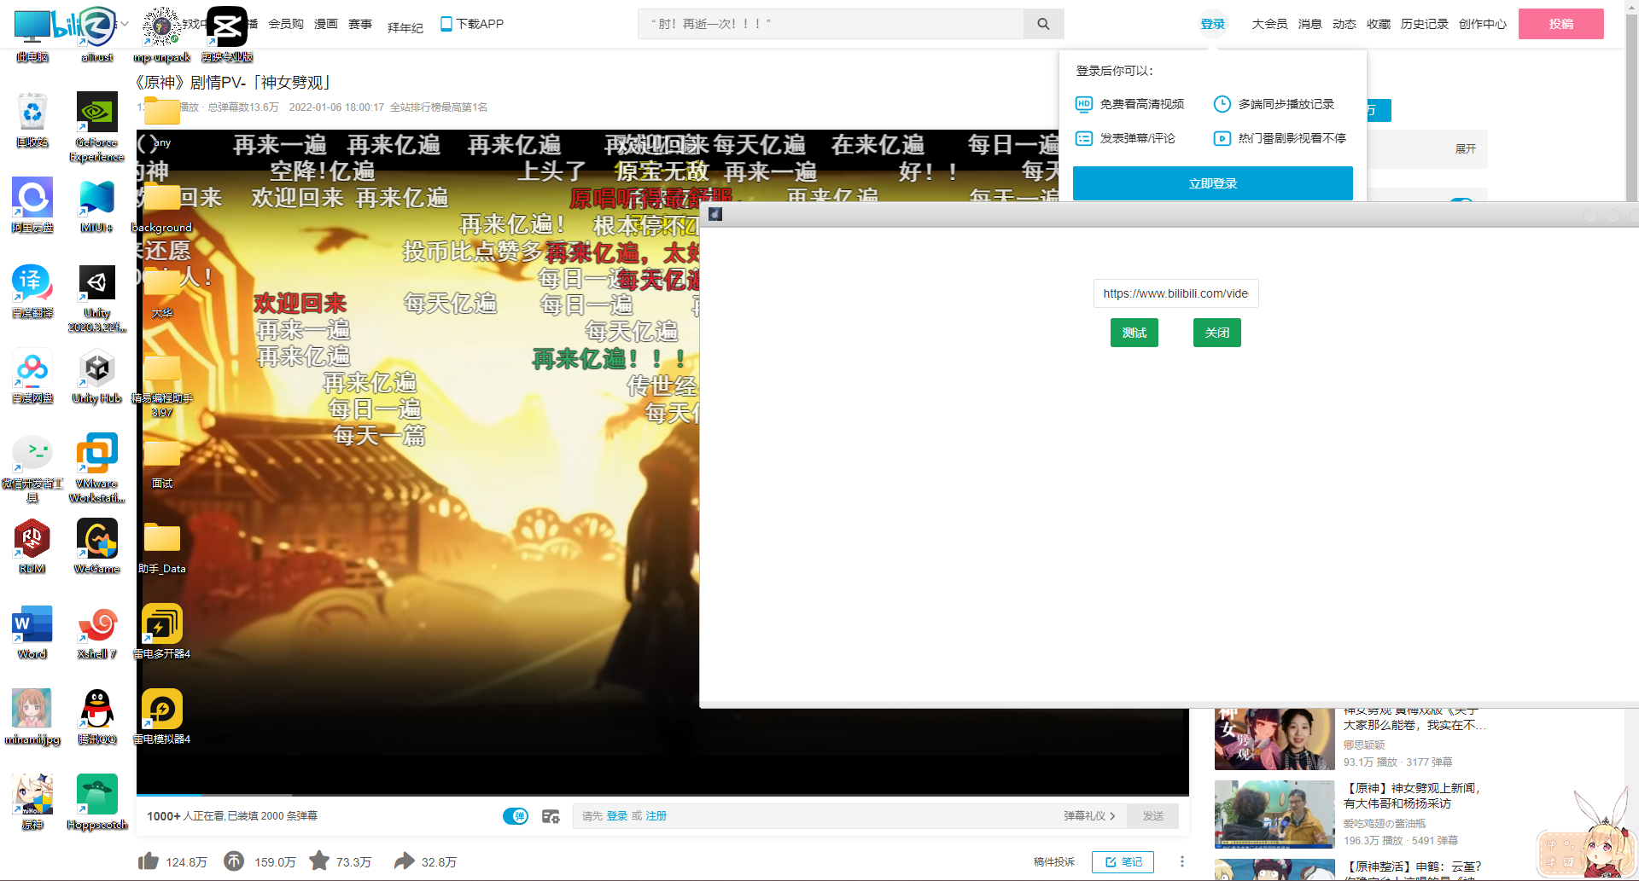Click the 立即登录 button in the login popup
This screenshot has width=1639, height=881.
(1212, 183)
